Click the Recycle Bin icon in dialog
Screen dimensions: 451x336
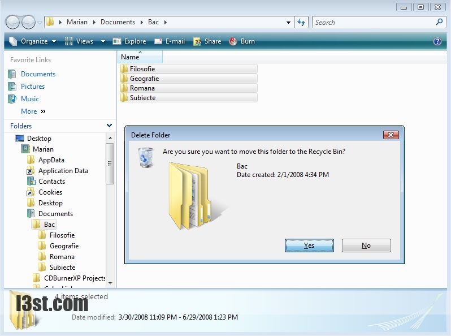click(146, 157)
